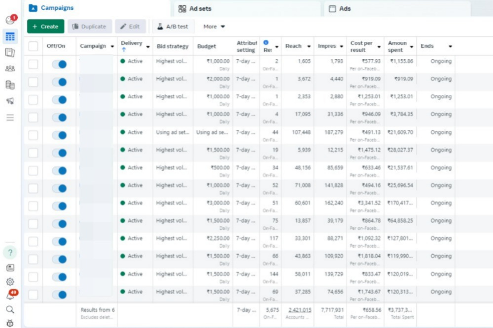Open the notifications bell icon in sidebar

point(10,296)
